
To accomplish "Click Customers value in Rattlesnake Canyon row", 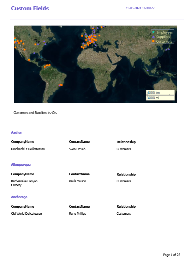I will tap(124, 181).
